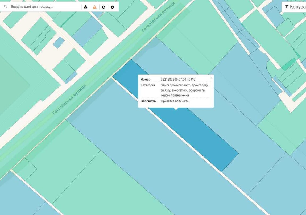Click the Приватна власність ownership value
Screen dimensions: 306x215
click(175, 101)
